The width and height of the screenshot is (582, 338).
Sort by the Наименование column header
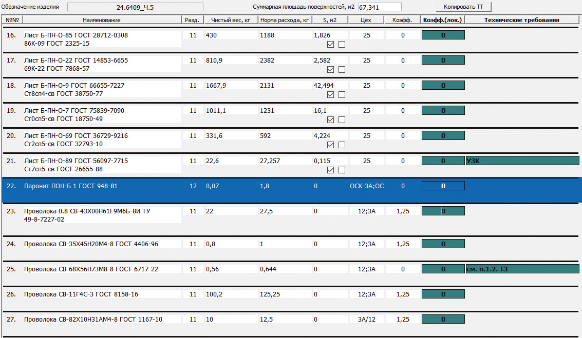101,20
